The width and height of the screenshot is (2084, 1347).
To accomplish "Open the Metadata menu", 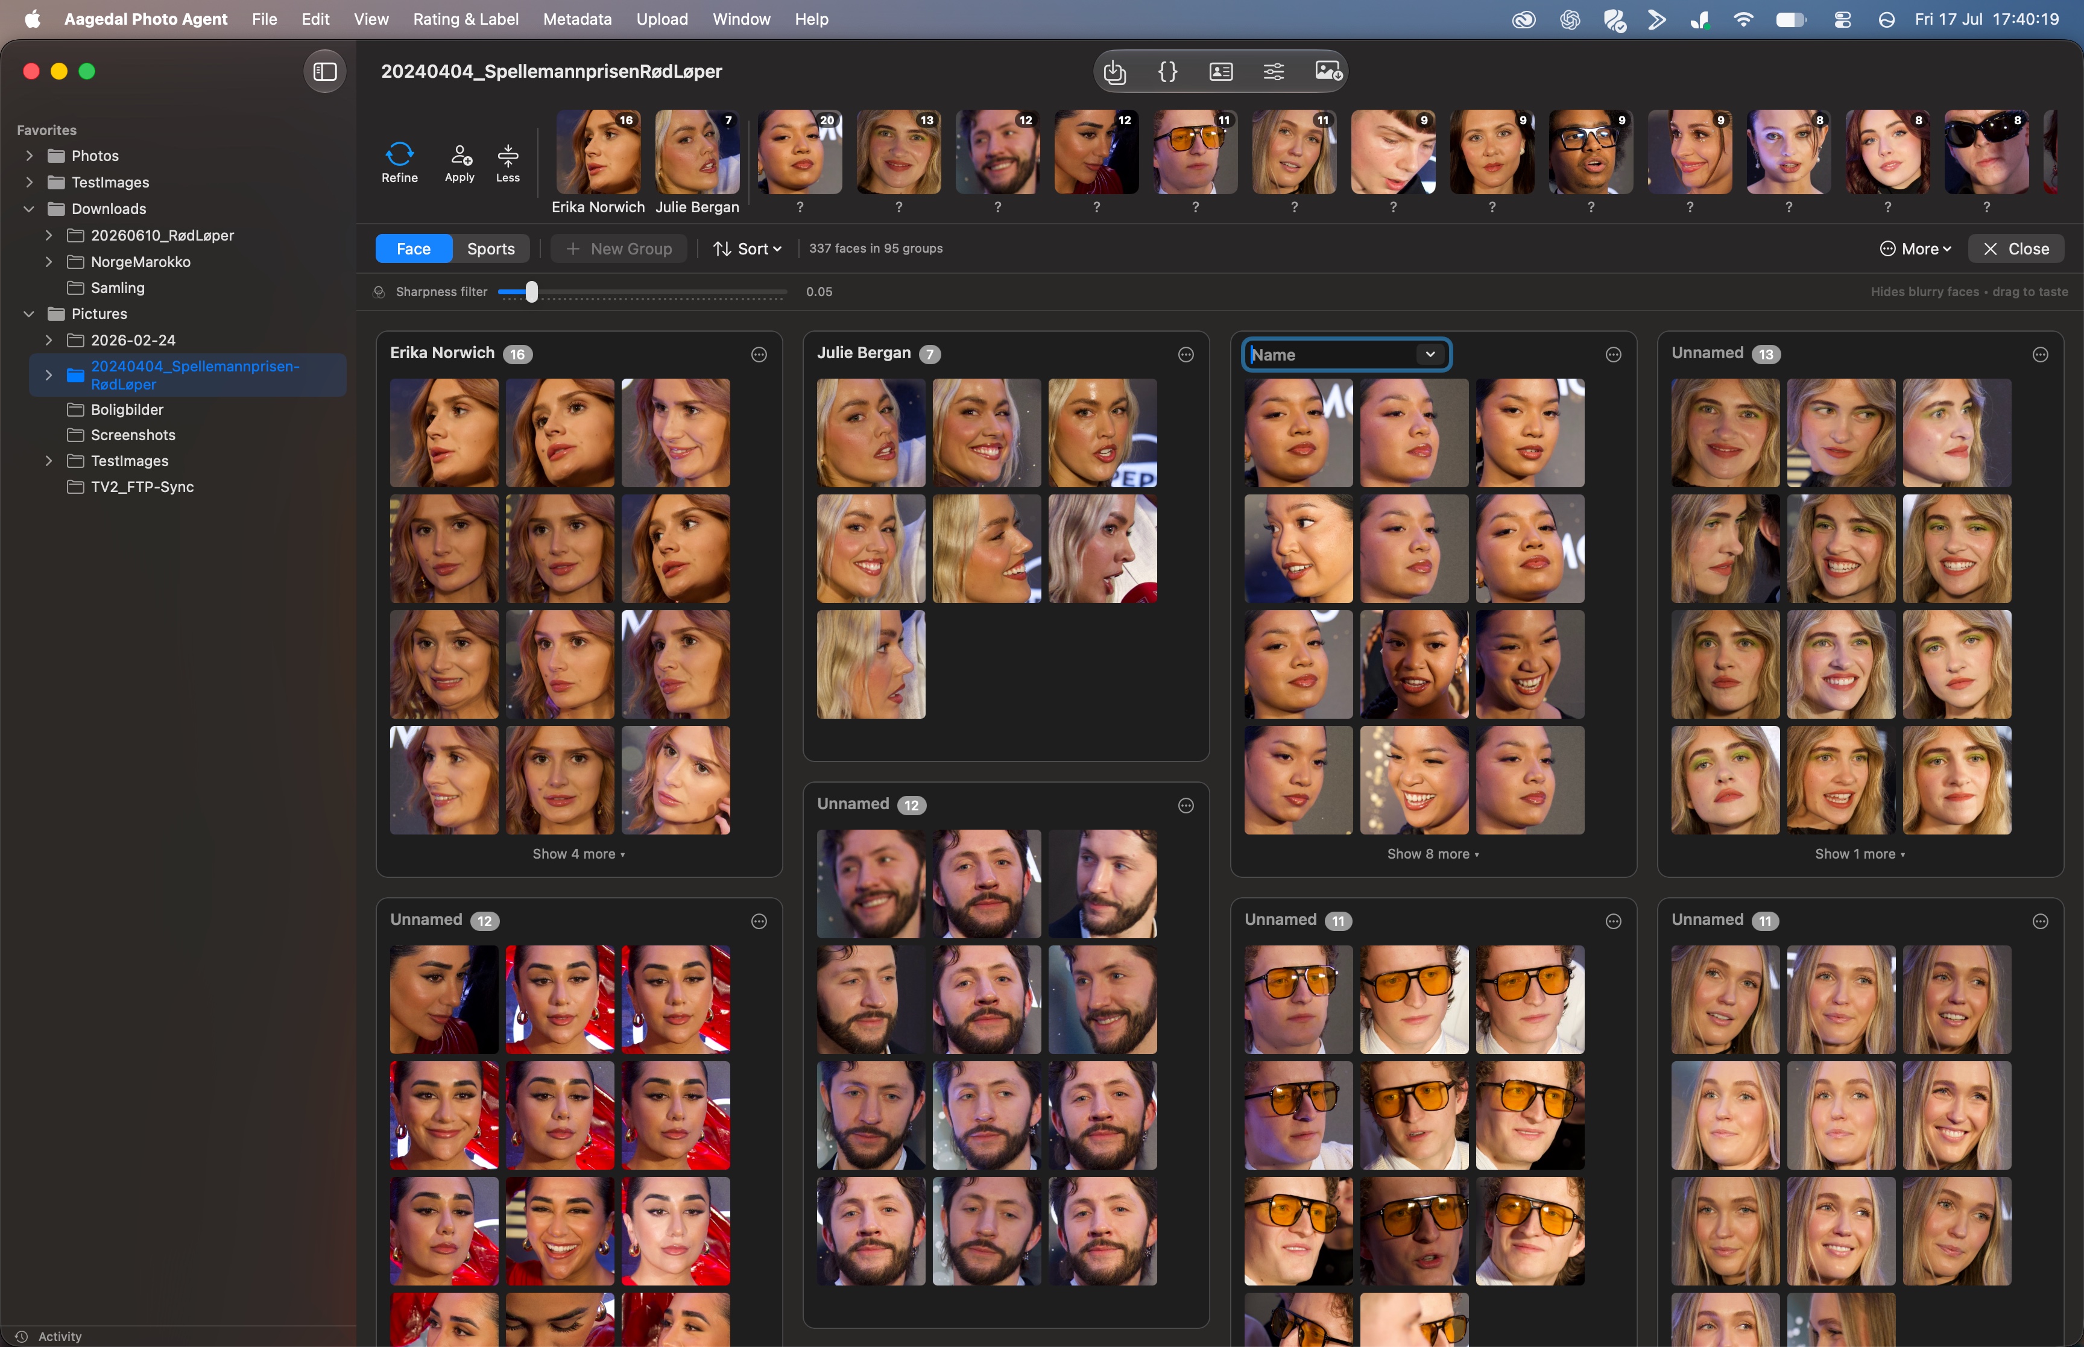I will 577,19.
